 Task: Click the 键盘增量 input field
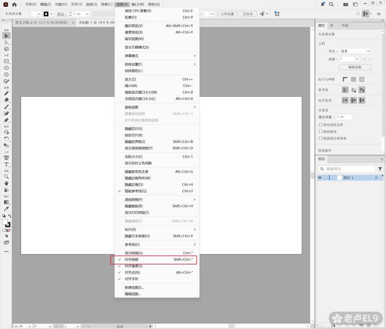[344, 117]
